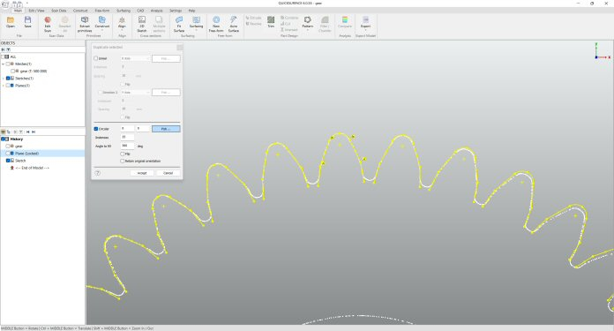Switch to the Scan Data ribbon tab
614x331 pixels.
click(x=59, y=11)
